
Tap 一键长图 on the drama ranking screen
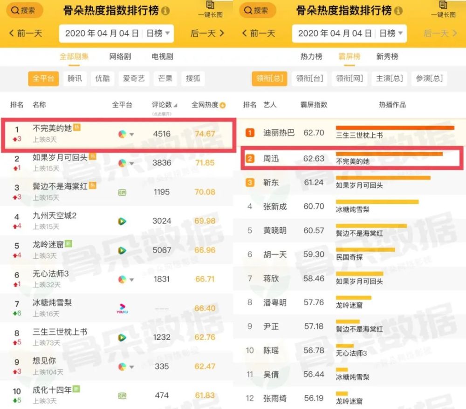[x=211, y=9]
